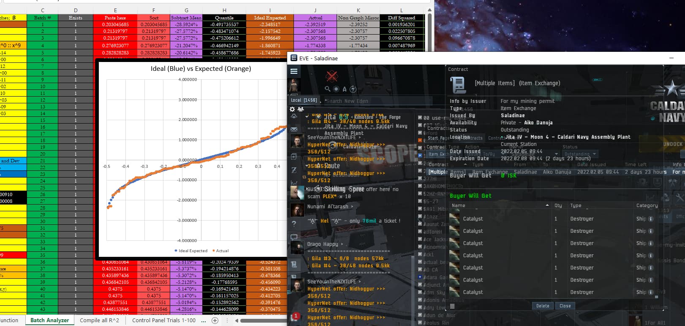Click the contract scroll document icon
Screen dimensions: 685x326
[x=458, y=85]
